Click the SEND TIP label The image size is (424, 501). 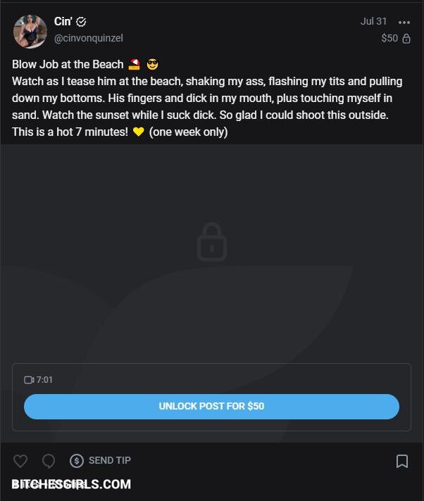(x=110, y=460)
